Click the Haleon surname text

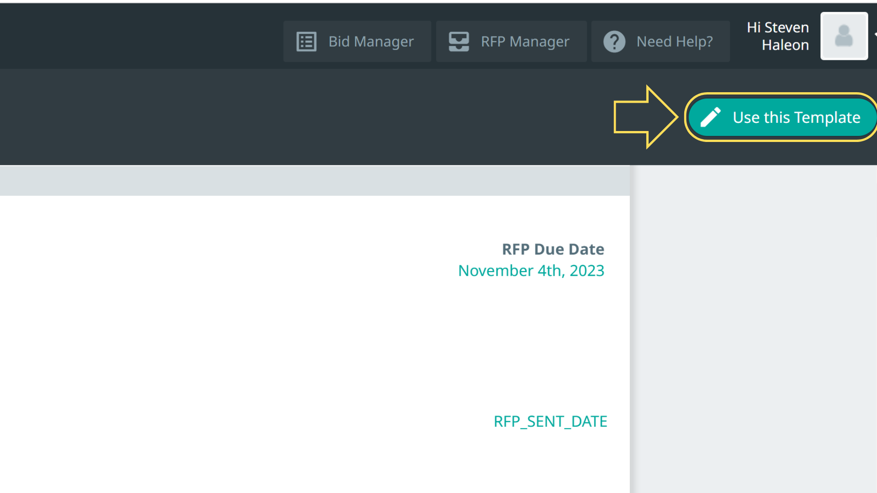785,45
